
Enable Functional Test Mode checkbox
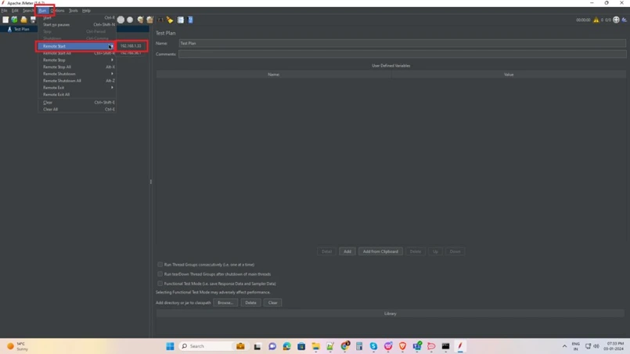(160, 284)
